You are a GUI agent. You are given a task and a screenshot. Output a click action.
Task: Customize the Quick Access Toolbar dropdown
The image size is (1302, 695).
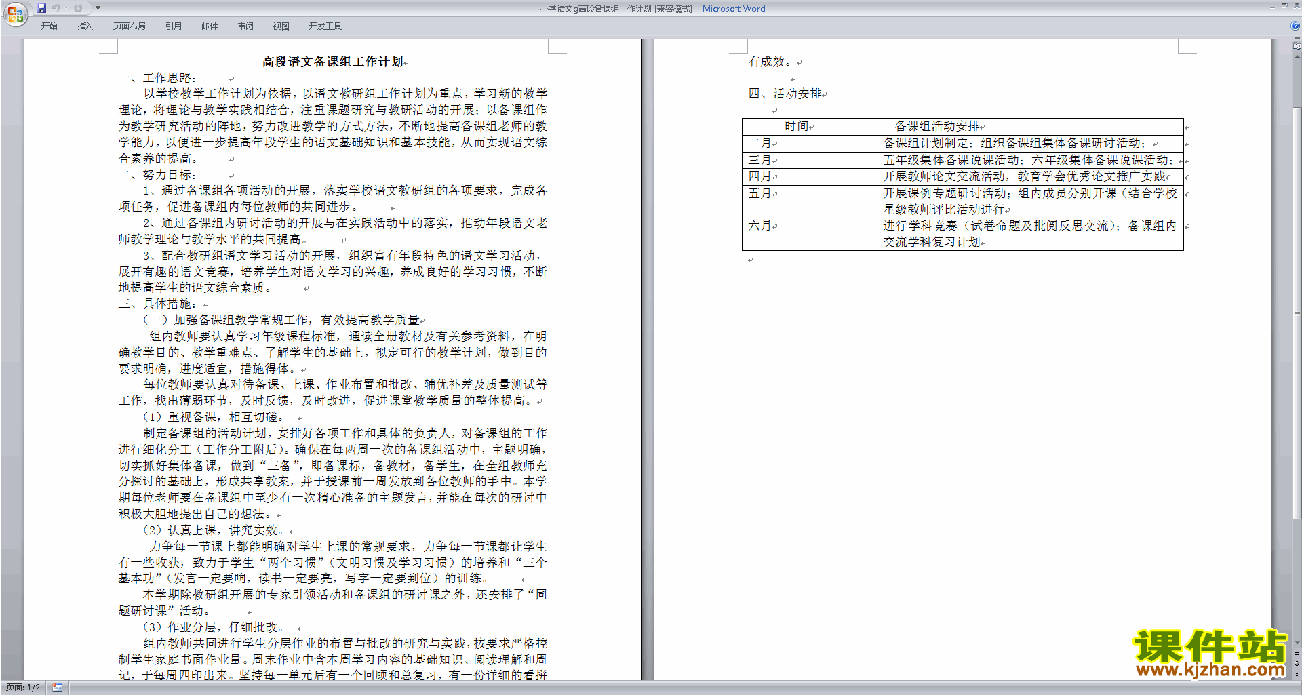point(98,8)
